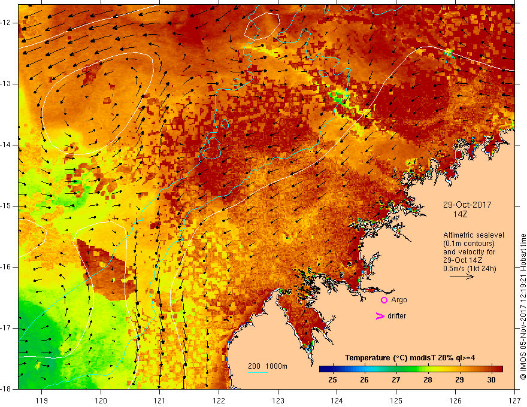Click longitude axis label '120'
Image resolution: width=527 pixels, height=407 pixels.
click(x=101, y=400)
